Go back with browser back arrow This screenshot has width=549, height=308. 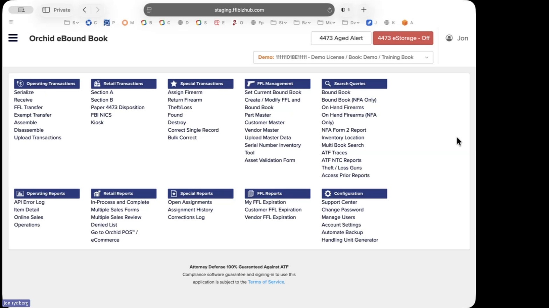pyautogui.click(x=84, y=10)
